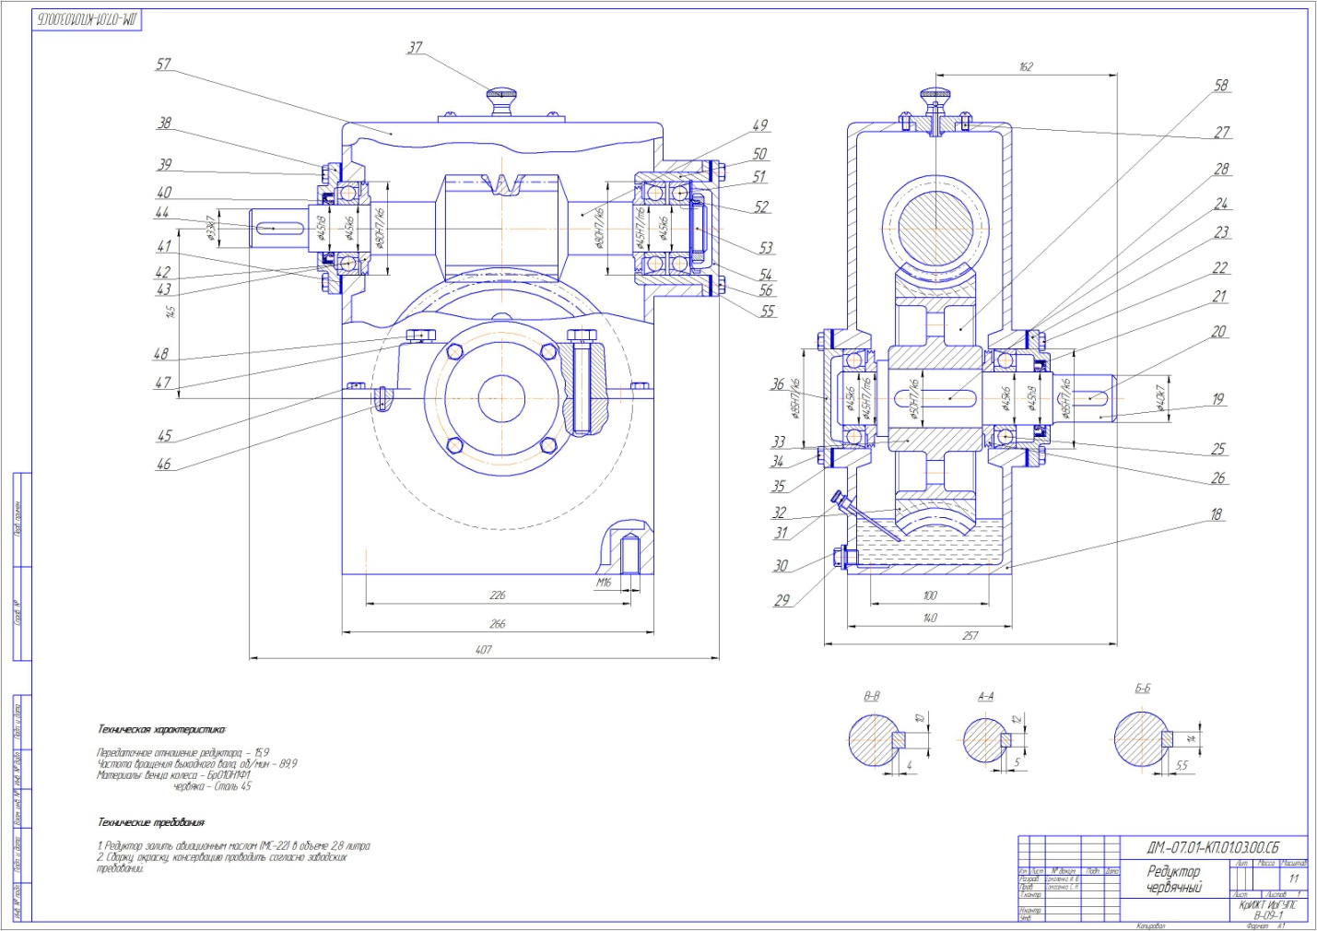Screen dimensions: 1317x931
Task: Select callout number 18 at the housing base
Action: point(1217,514)
